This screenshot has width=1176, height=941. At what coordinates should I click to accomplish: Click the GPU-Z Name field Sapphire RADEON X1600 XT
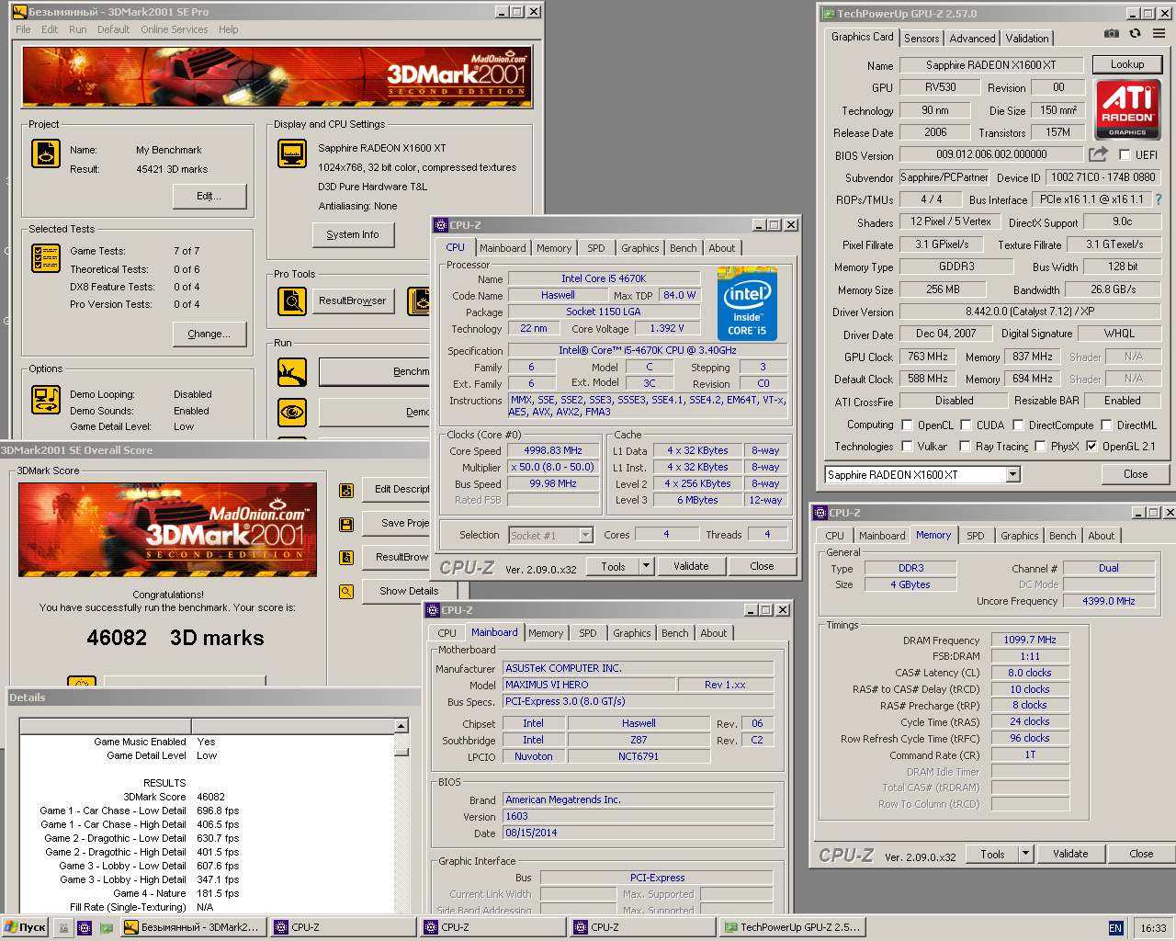[990, 65]
